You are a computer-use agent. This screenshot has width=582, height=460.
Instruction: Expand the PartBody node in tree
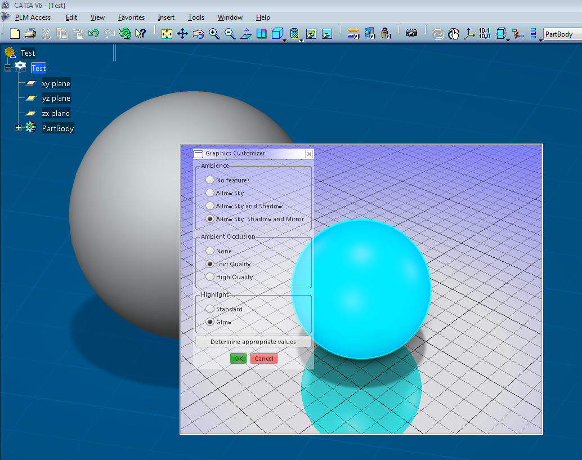[x=18, y=128]
